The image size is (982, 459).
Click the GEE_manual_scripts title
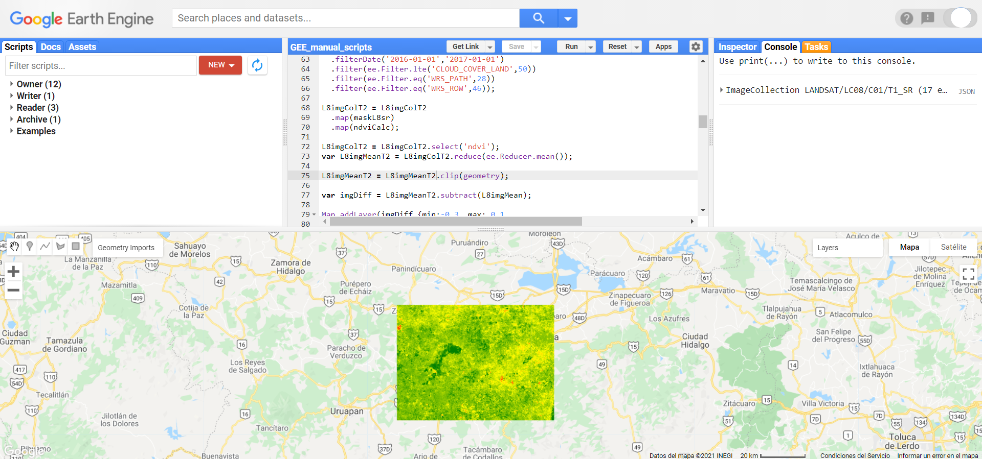(x=331, y=47)
